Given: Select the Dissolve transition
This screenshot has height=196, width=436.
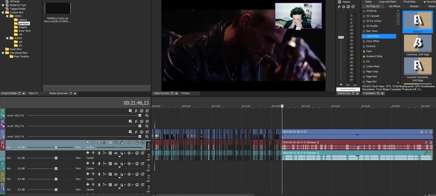Looking at the screenshot, I should 371,47.
